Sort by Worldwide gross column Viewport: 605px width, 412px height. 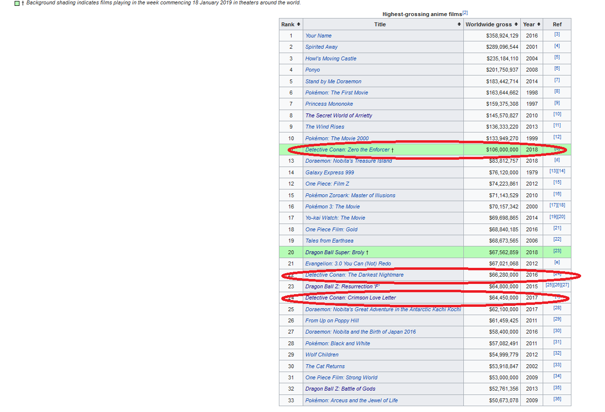pyautogui.click(x=516, y=24)
